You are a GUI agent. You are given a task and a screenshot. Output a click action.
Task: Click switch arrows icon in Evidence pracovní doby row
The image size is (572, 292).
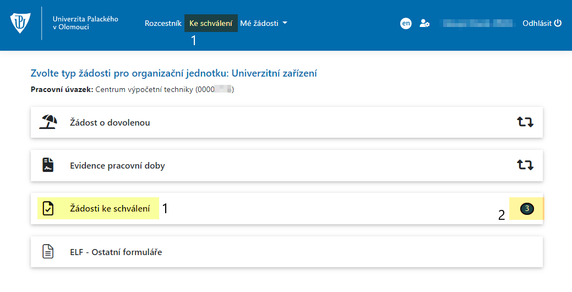pyautogui.click(x=525, y=165)
